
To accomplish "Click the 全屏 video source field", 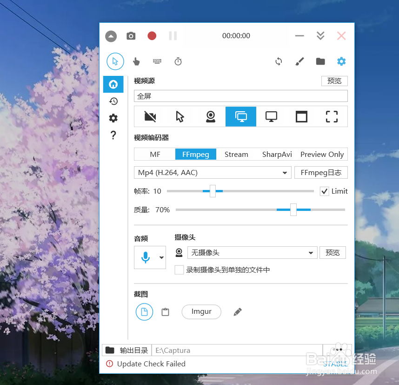I will point(241,96).
